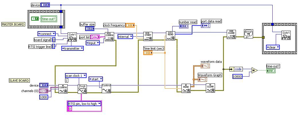Select the clock frequency SGL terminal
The height and width of the screenshot is (117, 303).
[130, 25]
